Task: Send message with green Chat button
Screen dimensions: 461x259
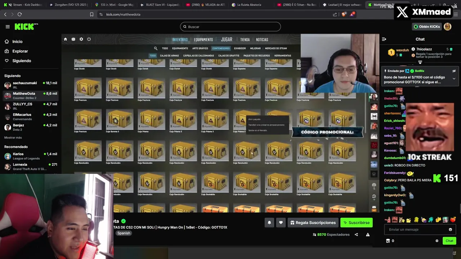Action: coord(449,241)
